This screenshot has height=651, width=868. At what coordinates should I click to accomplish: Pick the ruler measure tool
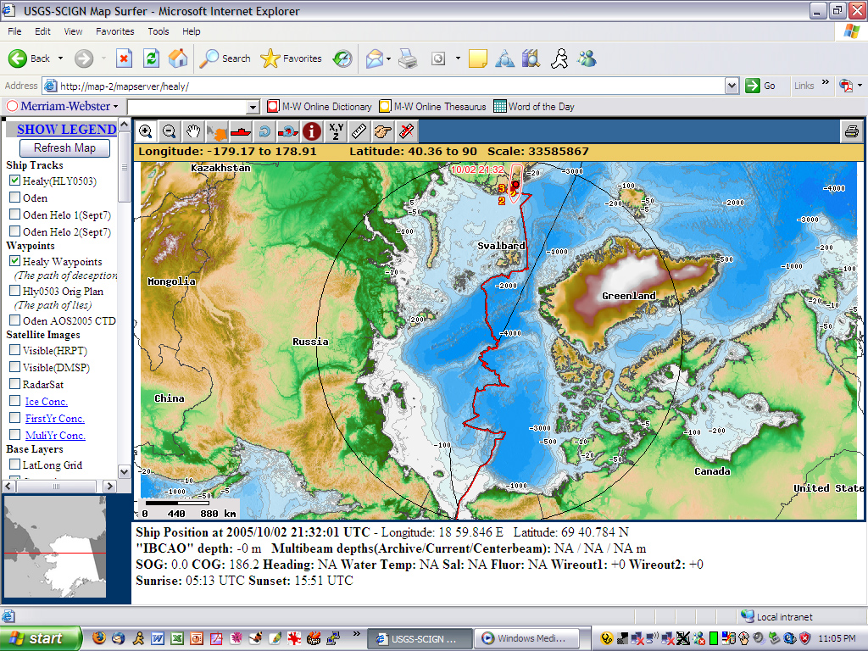pos(359,131)
